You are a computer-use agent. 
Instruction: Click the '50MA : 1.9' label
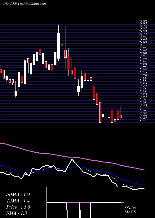point(18,195)
